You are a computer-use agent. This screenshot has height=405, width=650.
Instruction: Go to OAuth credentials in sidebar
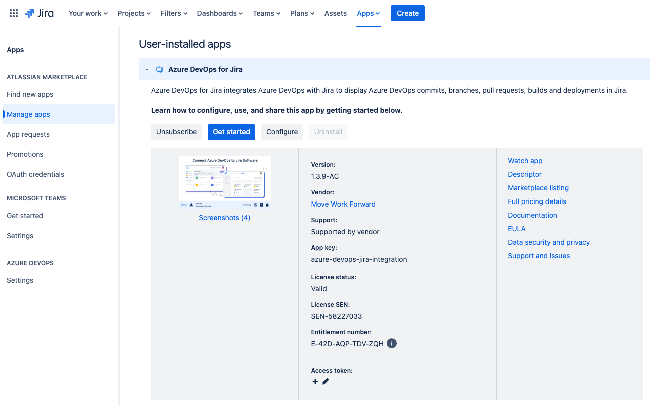point(35,174)
